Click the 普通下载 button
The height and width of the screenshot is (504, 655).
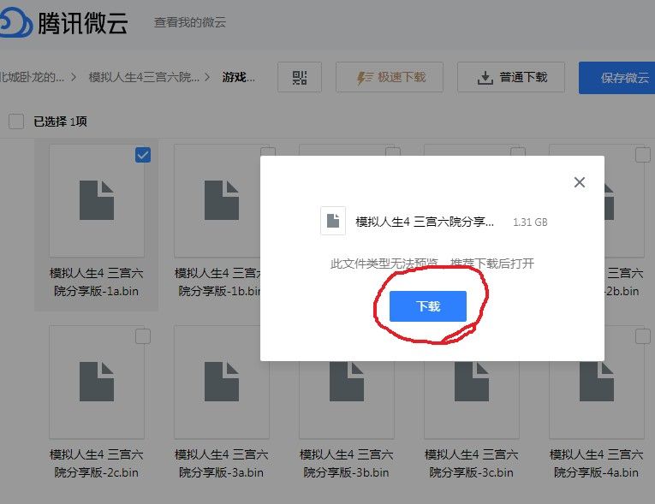coord(511,77)
